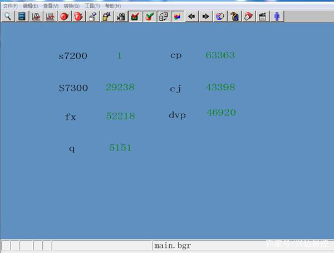This screenshot has height=253, width=334.
Task: Click the movie clapperboard icon
Action: [x=262, y=16]
